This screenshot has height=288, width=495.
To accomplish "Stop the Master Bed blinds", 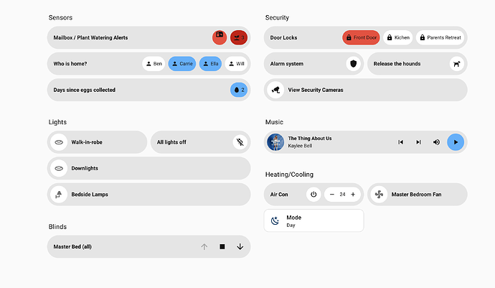I will (x=222, y=247).
